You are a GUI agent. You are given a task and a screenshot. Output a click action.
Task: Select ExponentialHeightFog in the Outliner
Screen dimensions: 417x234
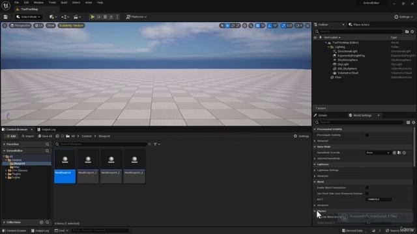pos(351,56)
